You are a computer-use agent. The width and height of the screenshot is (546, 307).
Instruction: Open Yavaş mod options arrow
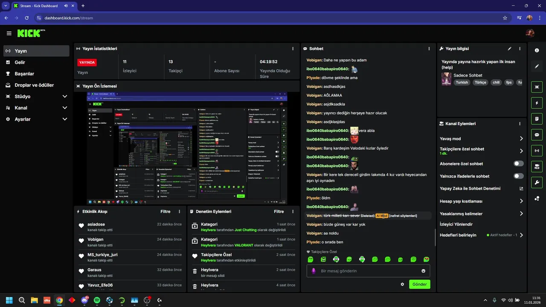pos(521,139)
